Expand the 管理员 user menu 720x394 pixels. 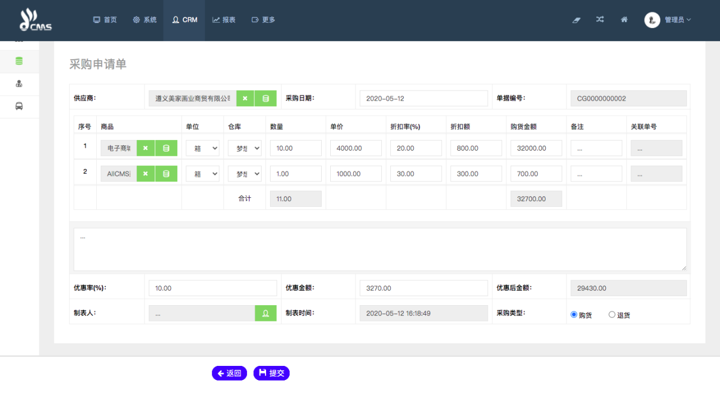[x=668, y=20]
